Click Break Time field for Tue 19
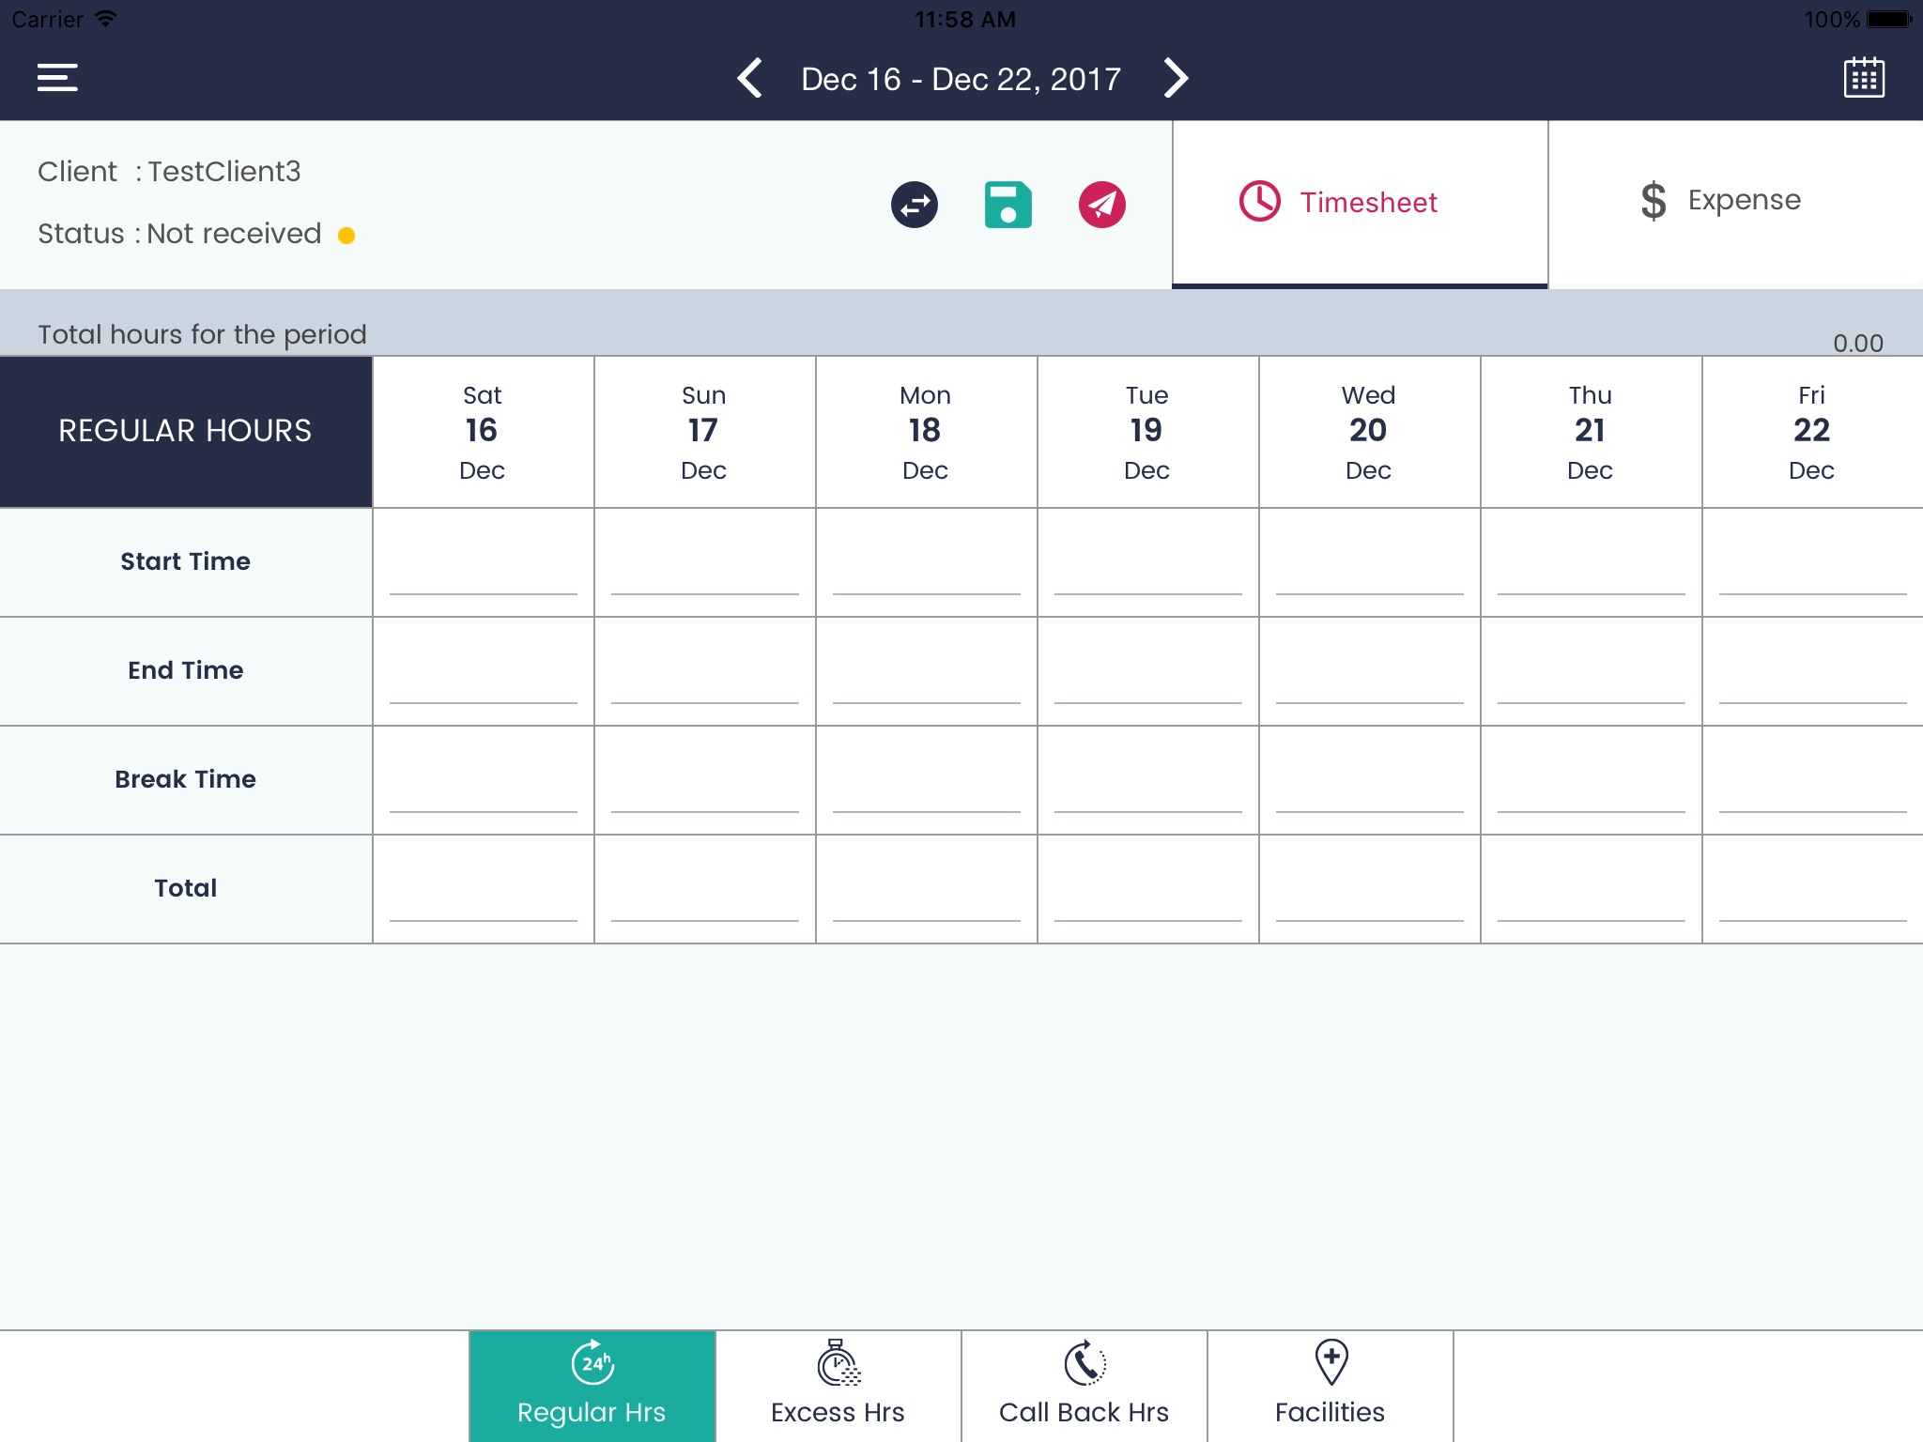Viewport: 1923px width, 1442px height. pyautogui.click(x=1148, y=780)
